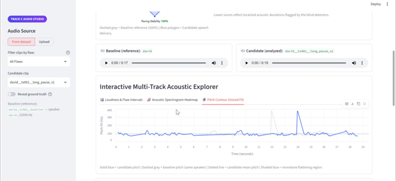Image resolution: width=396 pixels, height=181 pixels.
Task: Play the Candidate analyzed audio
Action: coord(247,63)
